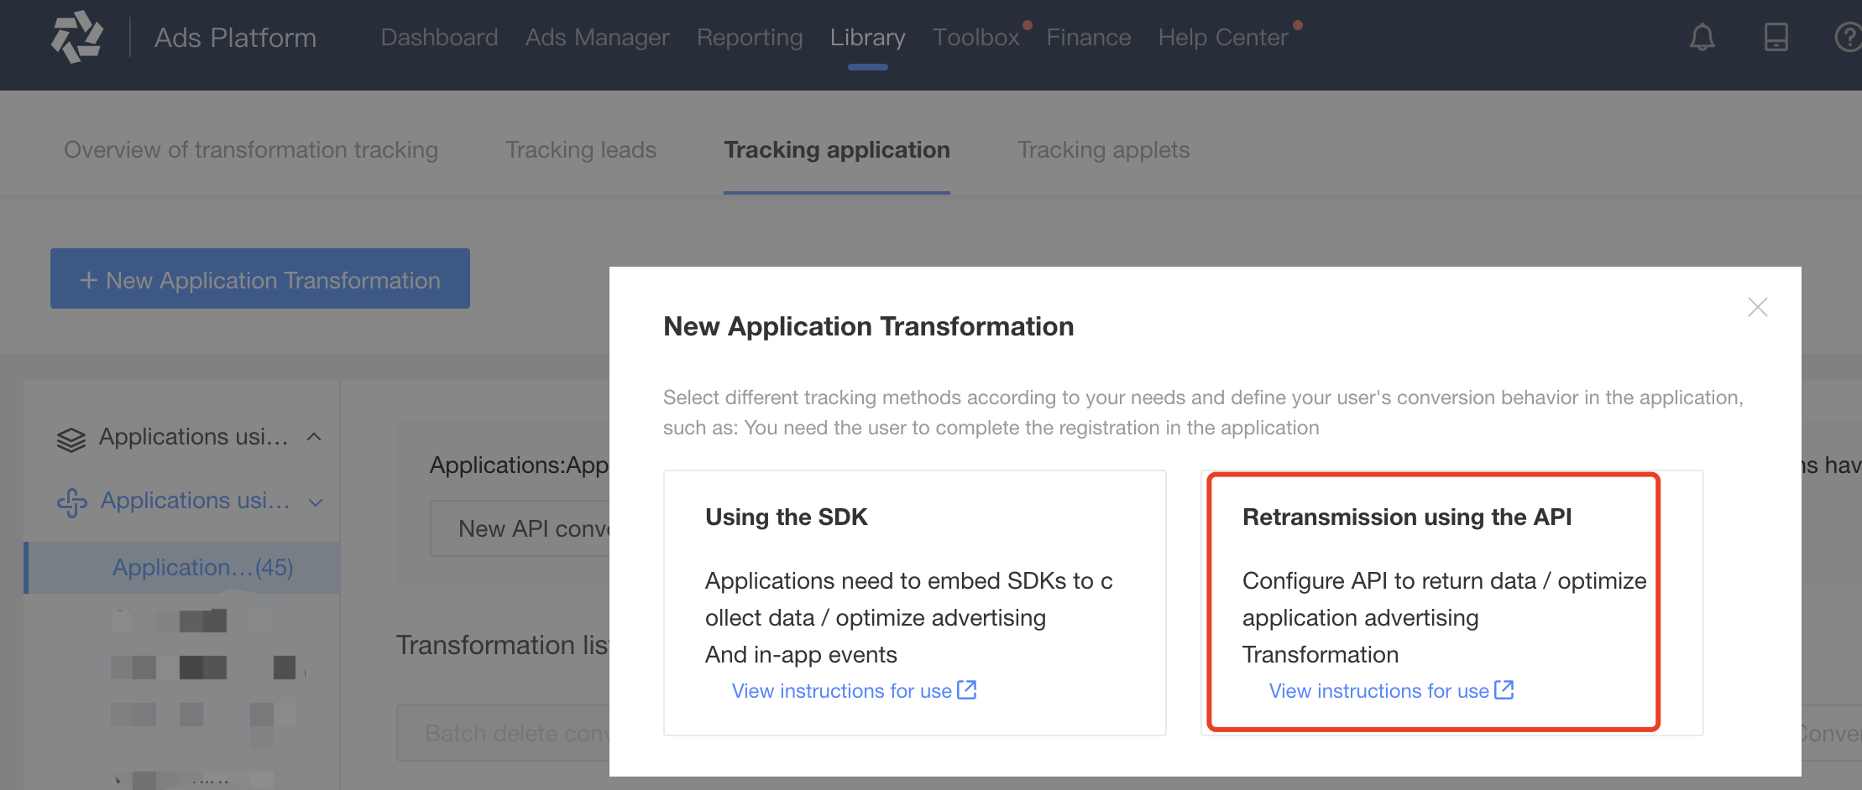Click the stacked layers icon in sidebar
This screenshot has width=1862, height=790.
click(x=71, y=439)
